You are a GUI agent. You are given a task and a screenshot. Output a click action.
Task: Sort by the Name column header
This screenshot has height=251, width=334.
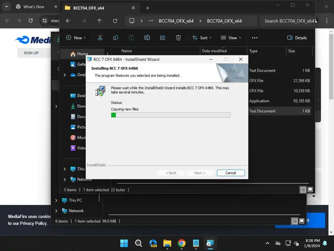(127, 51)
